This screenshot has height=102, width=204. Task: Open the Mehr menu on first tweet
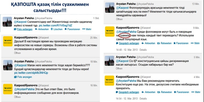[x=87, y=29]
